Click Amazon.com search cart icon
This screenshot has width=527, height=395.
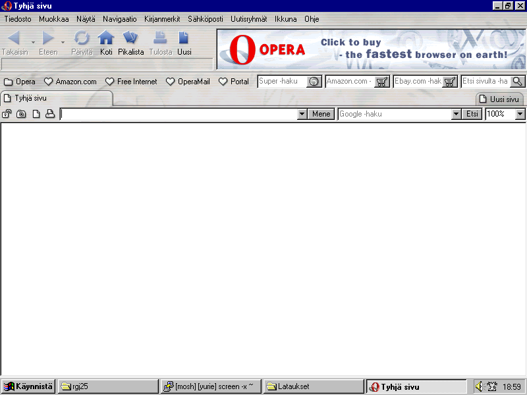[382, 81]
